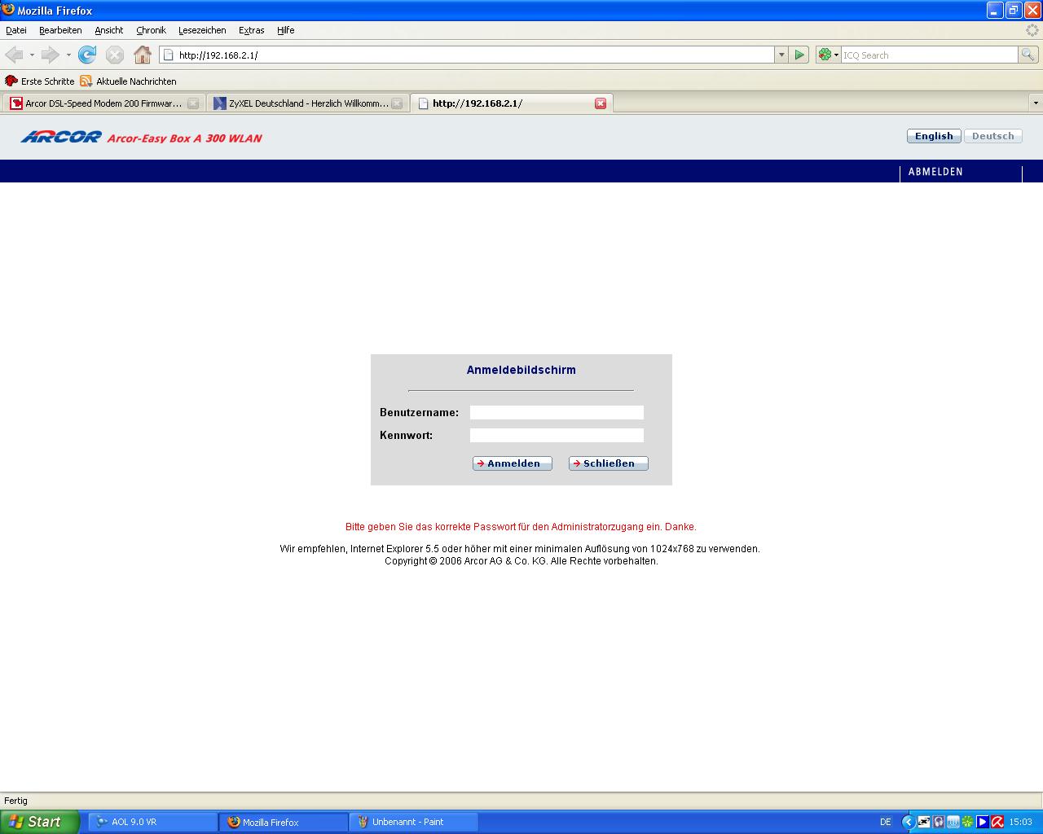Viewport: 1043px width, 834px height.
Task: Open the Erste Schritte bookmark
Action: click(x=40, y=81)
